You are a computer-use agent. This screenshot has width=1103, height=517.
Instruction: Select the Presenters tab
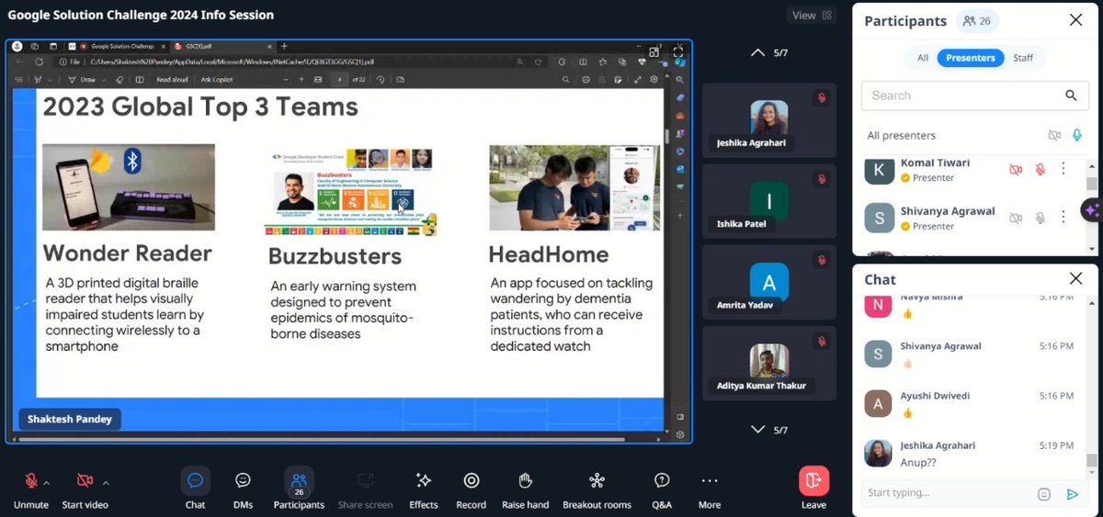click(971, 58)
